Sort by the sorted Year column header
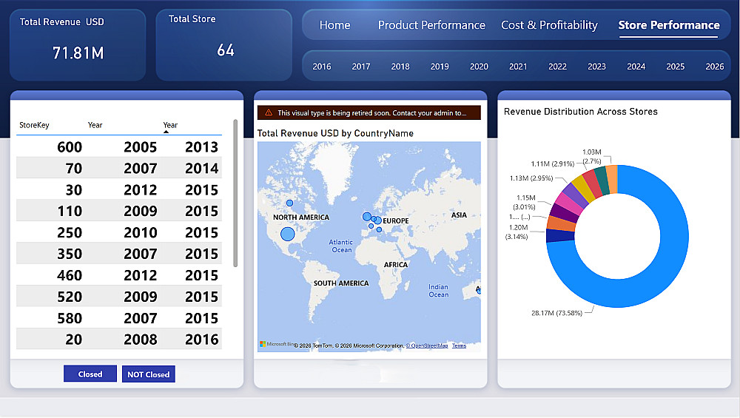The height and width of the screenshot is (418, 740). point(170,125)
